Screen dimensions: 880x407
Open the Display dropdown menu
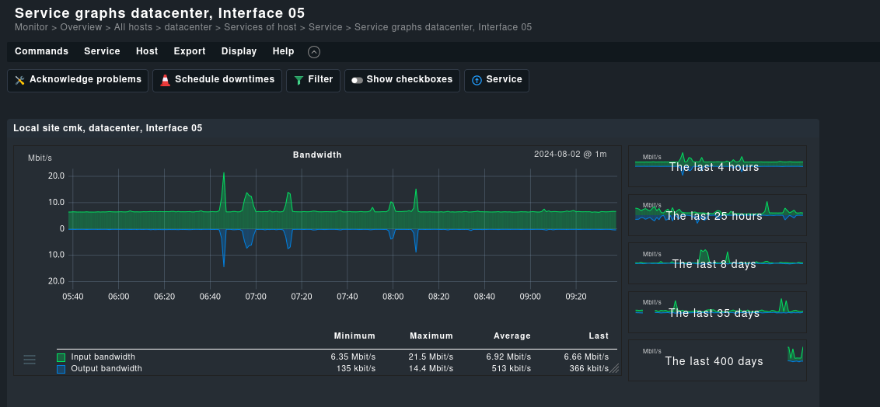[x=239, y=51]
